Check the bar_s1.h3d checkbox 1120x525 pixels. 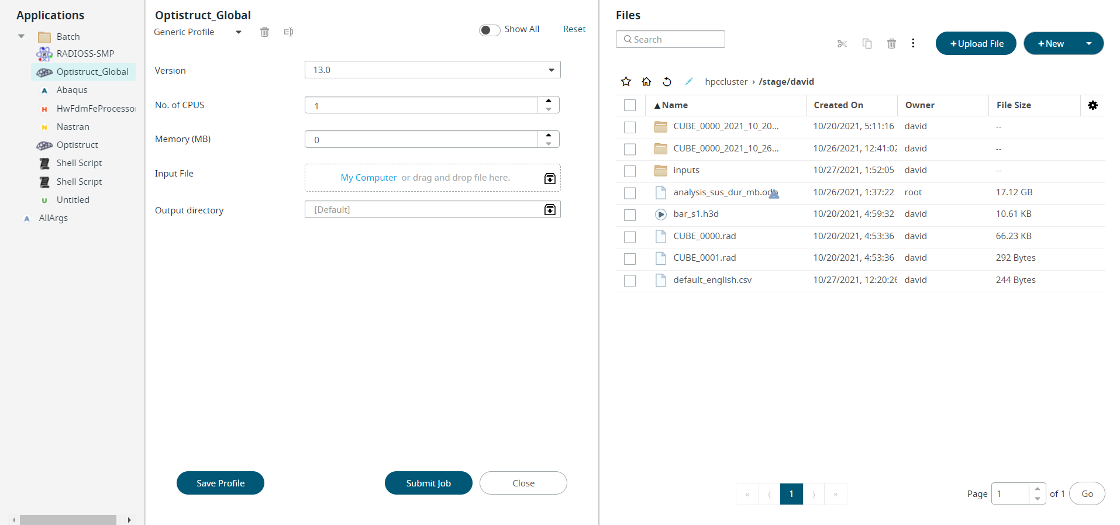pyautogui.click(x=630, y=215)
